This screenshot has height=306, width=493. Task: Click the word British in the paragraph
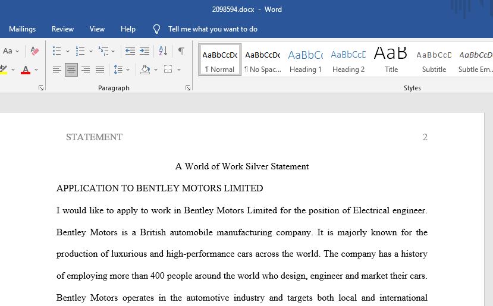[x=153, y=232]
